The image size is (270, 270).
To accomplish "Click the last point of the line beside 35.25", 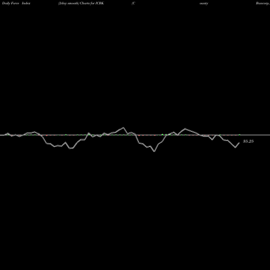I will click(239, 143).
